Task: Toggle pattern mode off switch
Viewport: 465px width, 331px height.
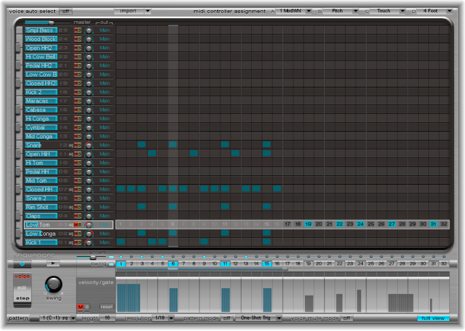Action: (x=227, y=318)
